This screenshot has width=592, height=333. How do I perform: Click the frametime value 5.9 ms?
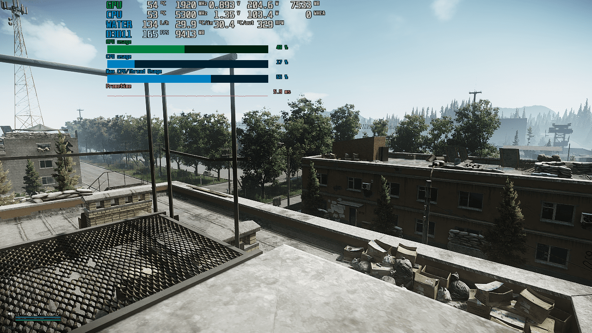click(x=282, y=92)
